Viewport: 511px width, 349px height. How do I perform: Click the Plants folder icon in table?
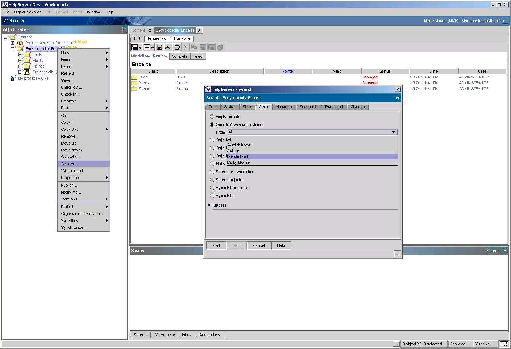click(134, 83)
